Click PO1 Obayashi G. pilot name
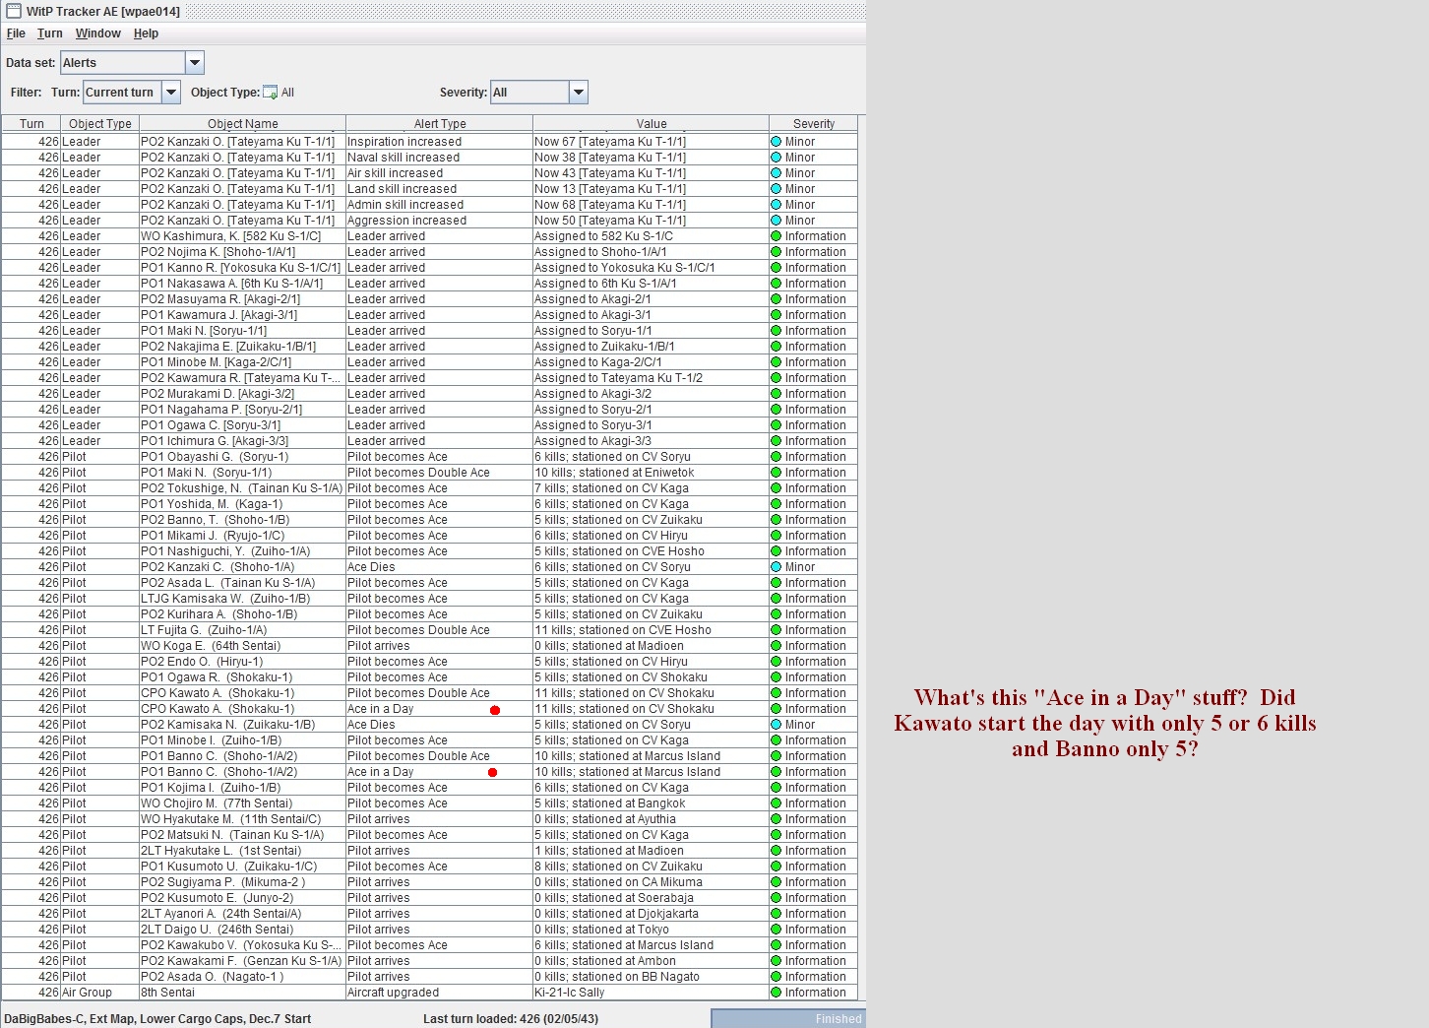 pyautogui.click(x=215, y=457)
